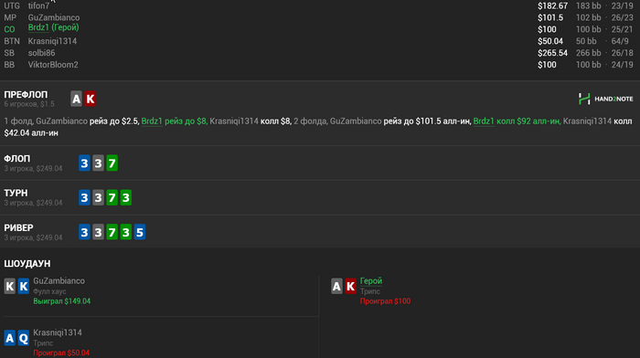Click the ШОУДАУН section heading
The image size is (640, 358).
pyautogui.click(x=27, y=263)
